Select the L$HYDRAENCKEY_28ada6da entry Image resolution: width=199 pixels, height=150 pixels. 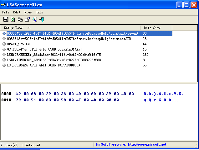click(x=54, y=55)
